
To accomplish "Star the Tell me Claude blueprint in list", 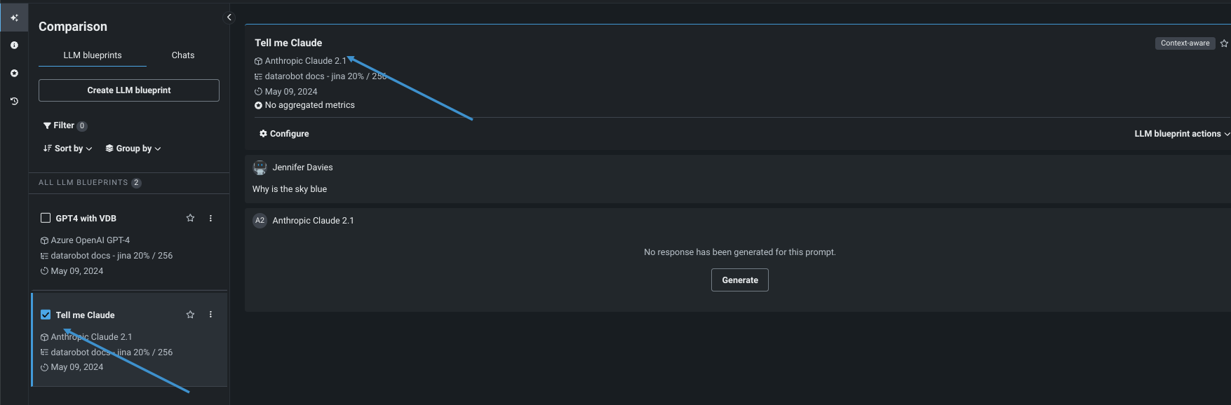I will coord(190,315).
